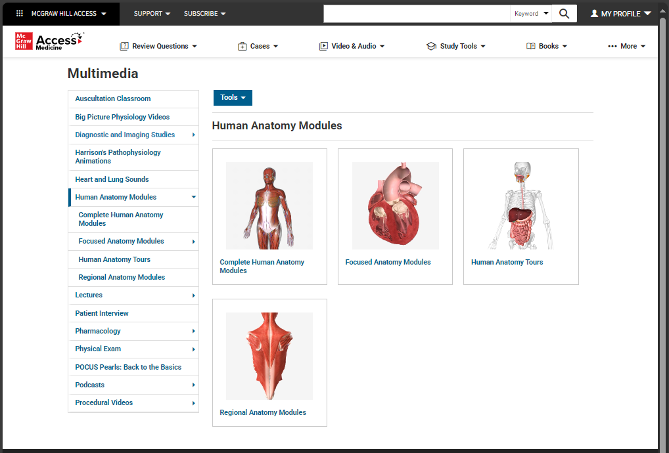Expand the Procedural Videos arrow
This screenshot has width=669, height=453.
coord(194,403)
